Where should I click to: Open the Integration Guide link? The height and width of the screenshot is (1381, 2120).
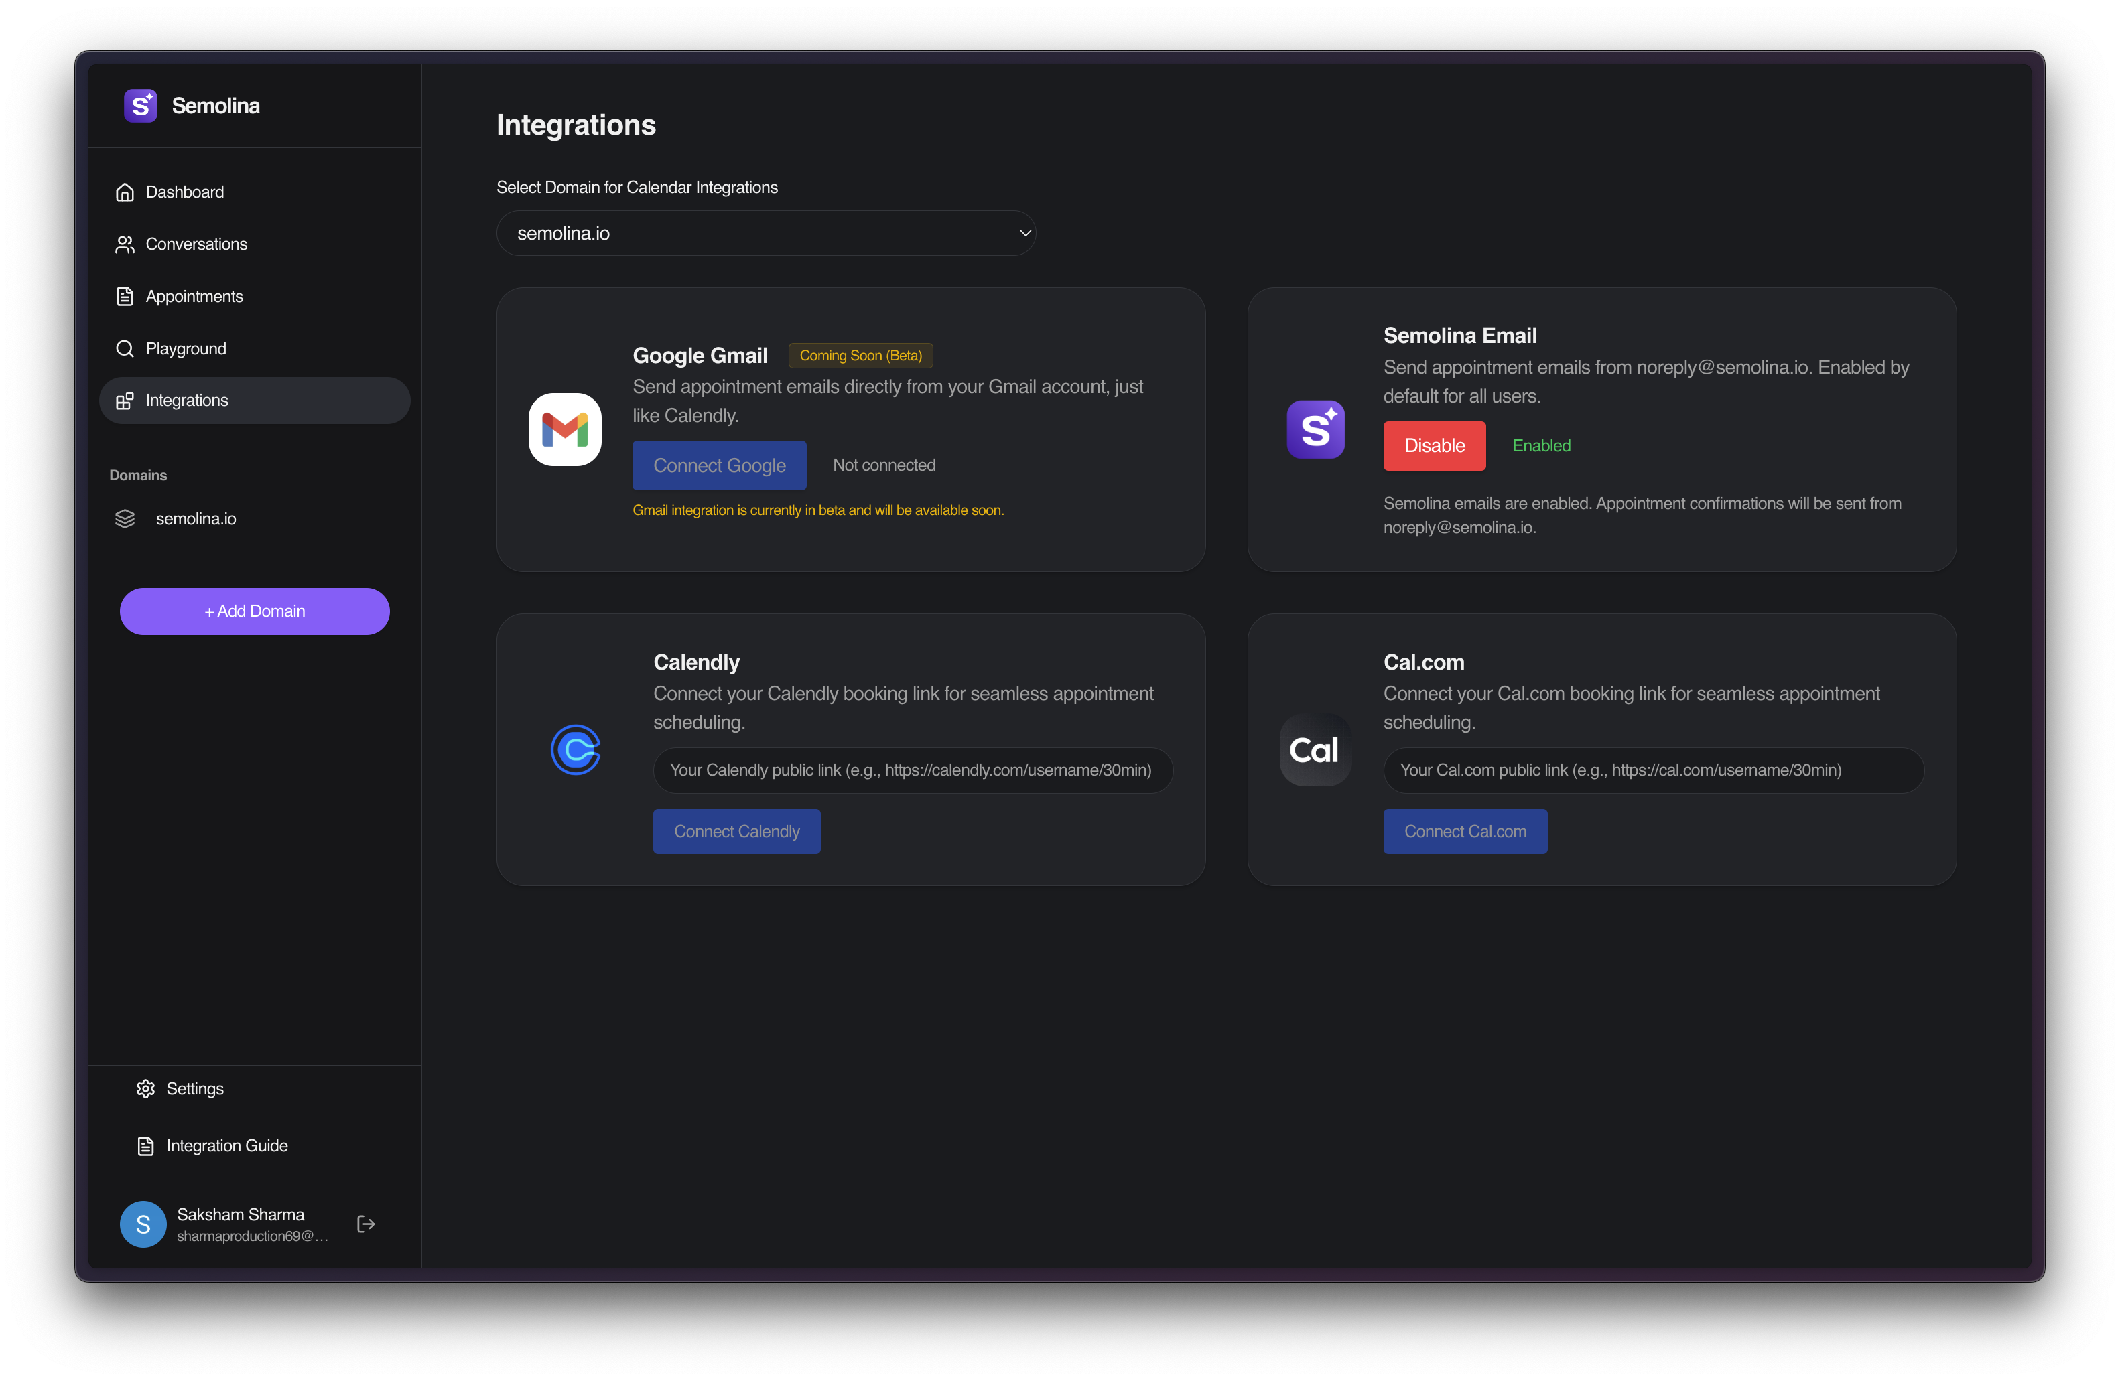click(x=255, y=1146)
